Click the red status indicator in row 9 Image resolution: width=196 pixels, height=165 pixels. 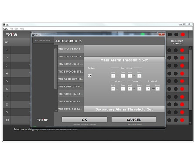[182, 112]
